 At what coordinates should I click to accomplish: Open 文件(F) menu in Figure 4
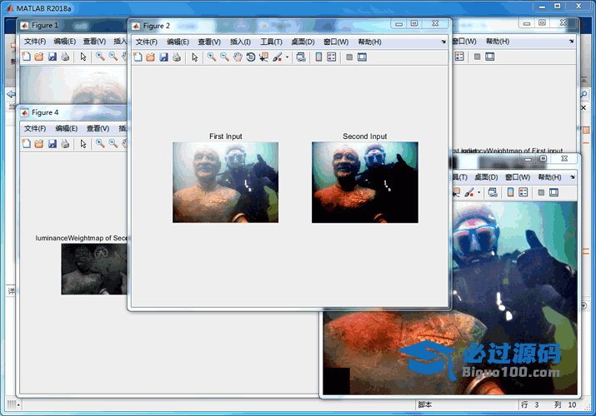pyautogui.click(x=35, y=129)
